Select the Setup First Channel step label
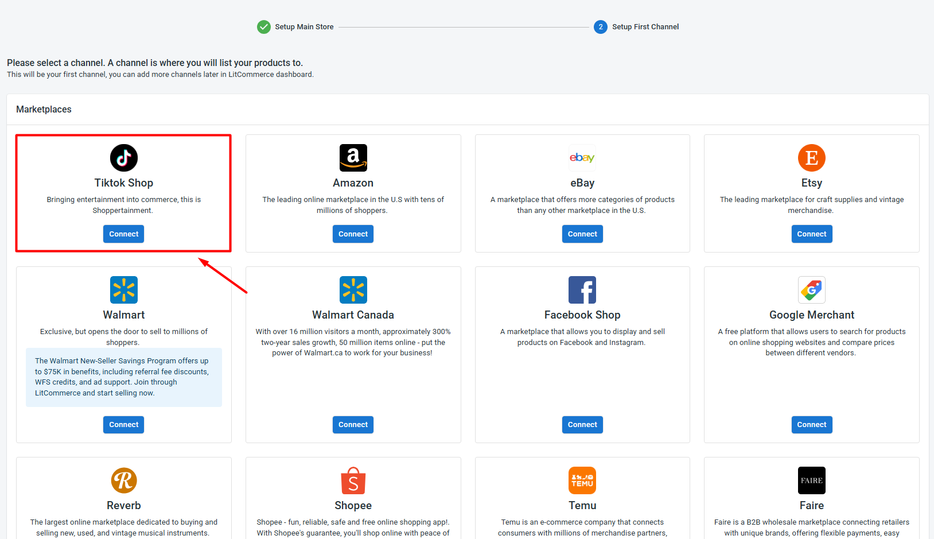Viewport: 934px width, 539px height. 645,27
